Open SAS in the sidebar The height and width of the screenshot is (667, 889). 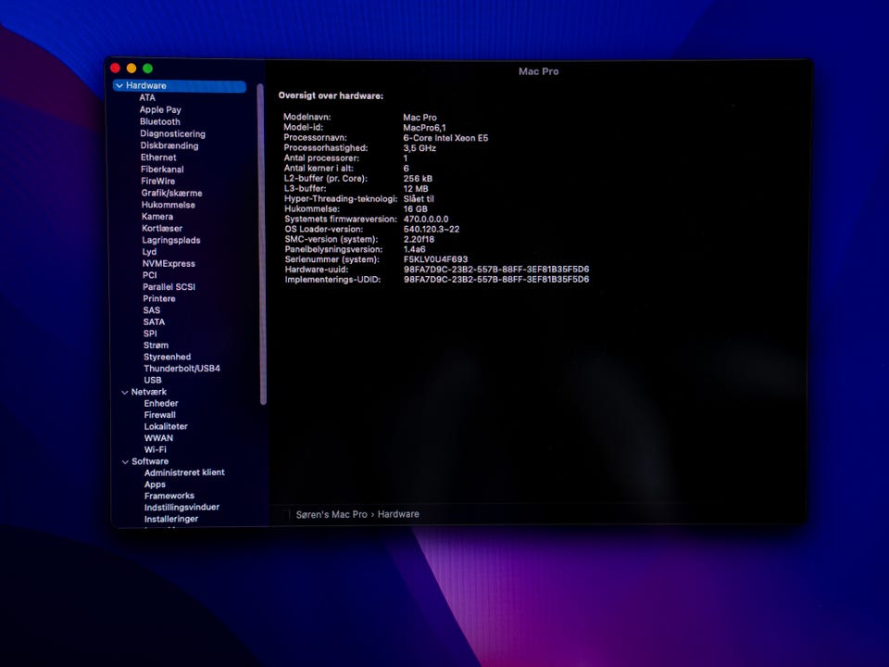[151, 310]
